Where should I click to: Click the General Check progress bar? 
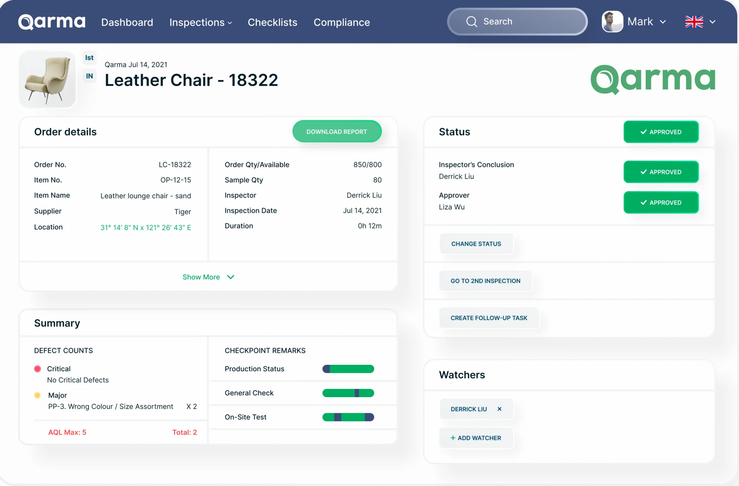click(348, 393)
